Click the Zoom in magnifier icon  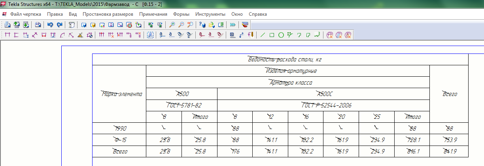(172, 24)
